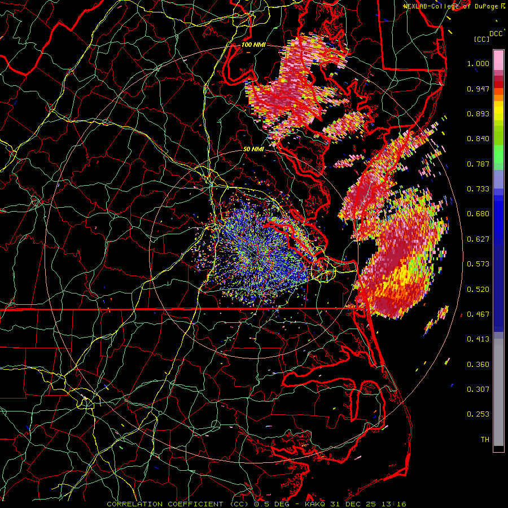
Task: Click the 0.253 color scale value
Action: click(x=478, y=414)
